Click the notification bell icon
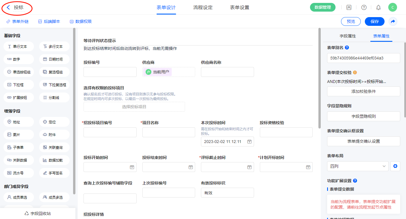The image size is (406, 219). click(x=378, y=8)
